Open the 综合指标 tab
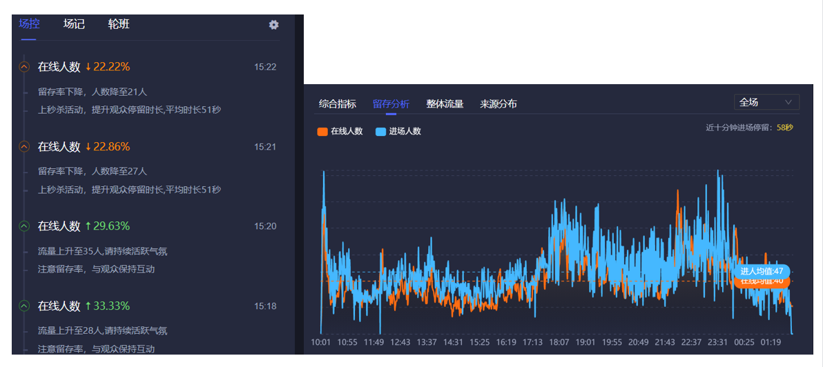This screenshot has height=367, width=823. pos(338,103)
